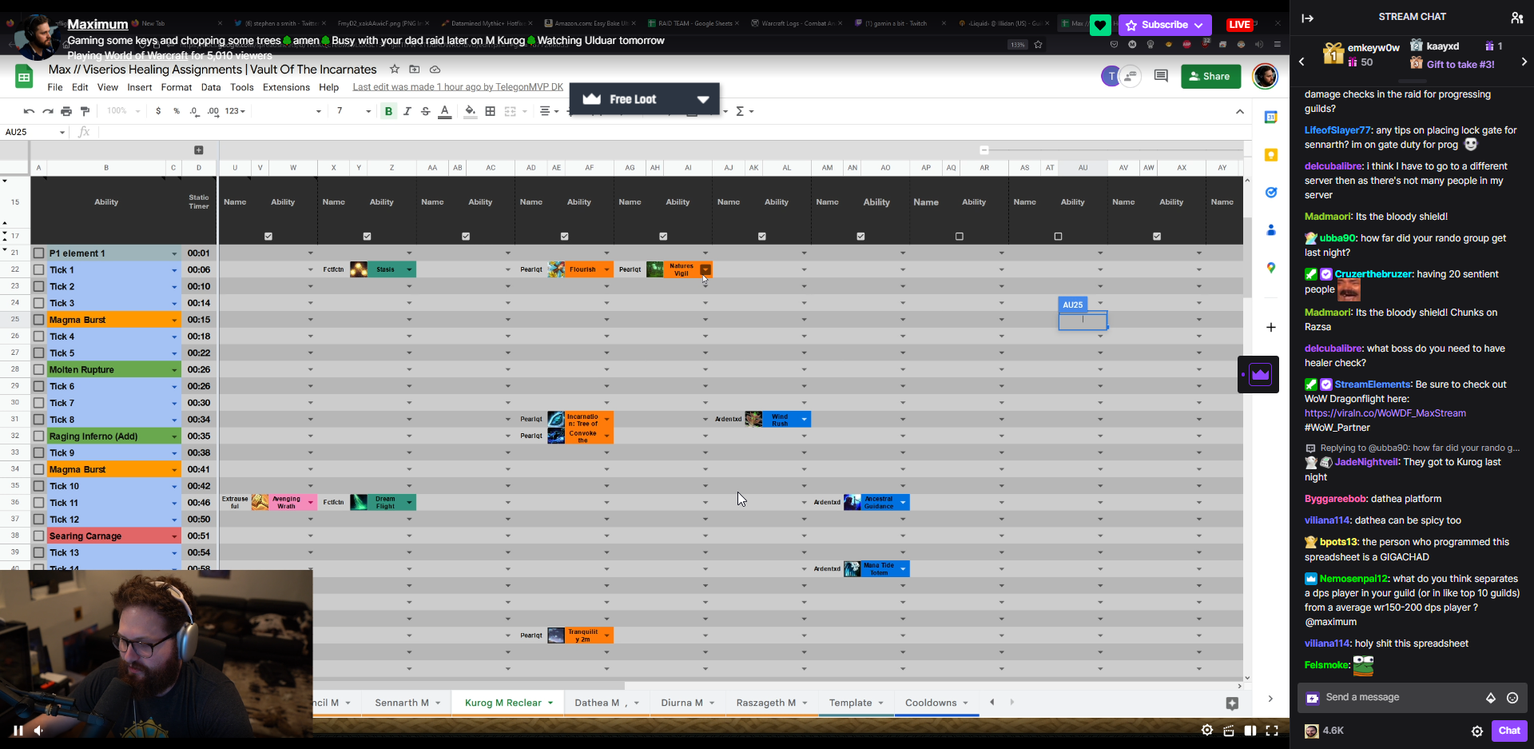The image size is (1534, 749).
Task: Check the box for the P1 element 1 row
Action: [38, 253]
